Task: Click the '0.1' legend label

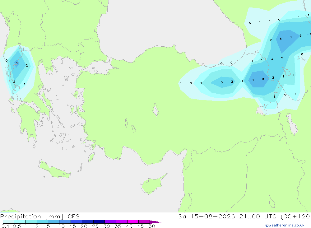Action: coord(5,226)
